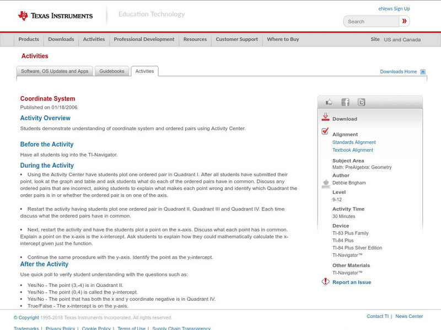441x330 pixels.
Task: Open the Products menu
Action: pyautogui.click(x=29, y=39)
